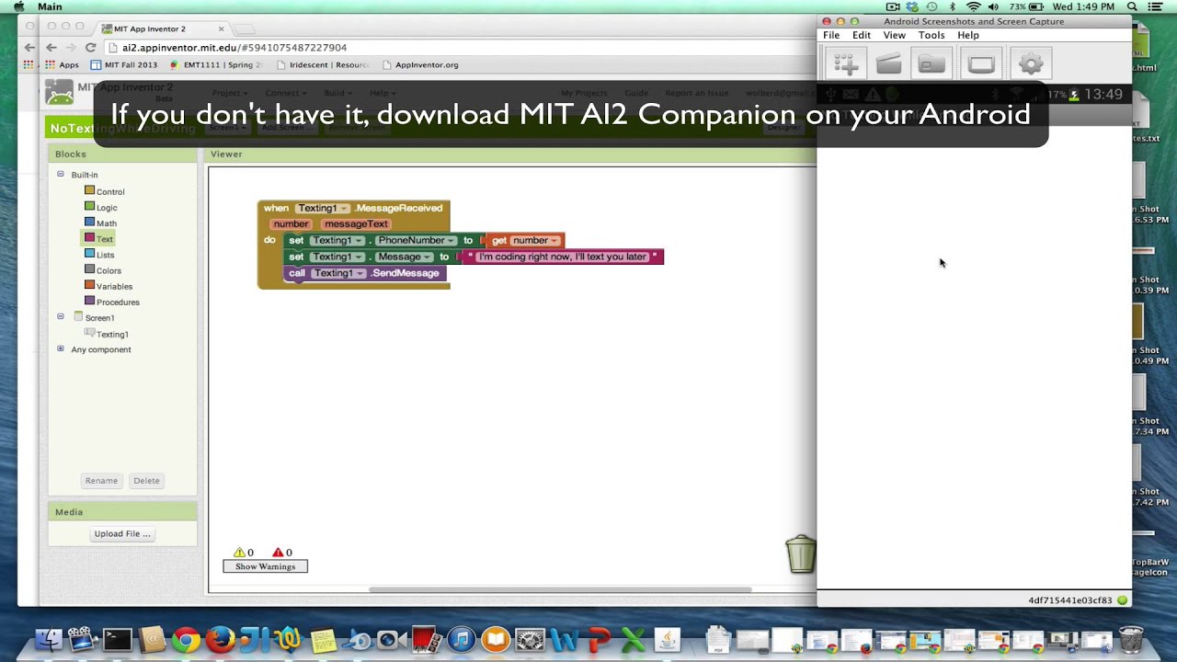Click the Show Warnings button
This screenshot has width=1177, height=662.
(x=265, y=566)
